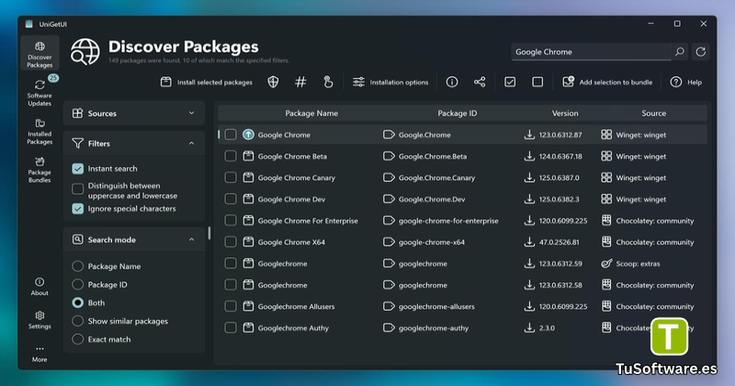The width and height of the screenshot is (735, 386).
Task: Click the UniGetUI app icon in title bar
Action: pos(29,24)
